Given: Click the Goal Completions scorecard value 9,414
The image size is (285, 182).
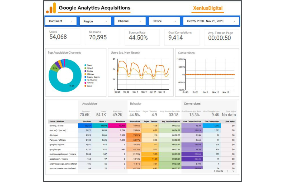Looking at the screenshot, I should [175, 38].
